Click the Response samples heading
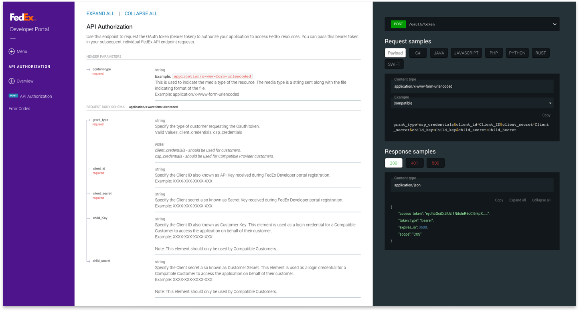The height and width of the screenshot is (311, 579). (410, 151)
